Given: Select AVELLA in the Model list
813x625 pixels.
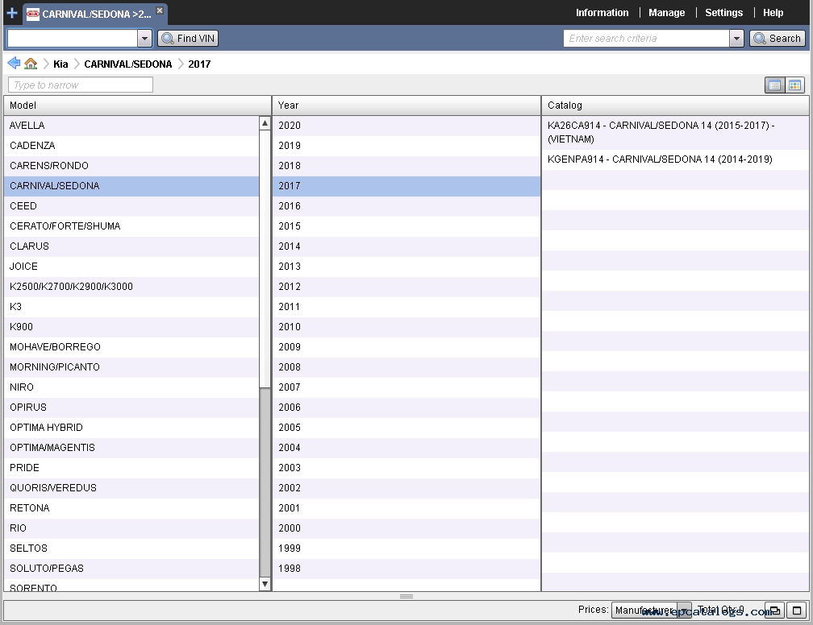Looking at the screenshot, I should click(131, 126).
